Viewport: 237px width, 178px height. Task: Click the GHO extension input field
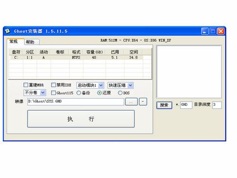[x=186, y=105]
